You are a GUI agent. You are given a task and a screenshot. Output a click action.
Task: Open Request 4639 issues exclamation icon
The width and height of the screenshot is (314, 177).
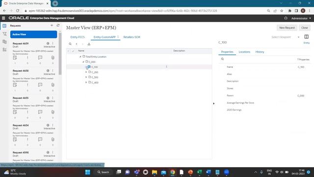(27, 58)
